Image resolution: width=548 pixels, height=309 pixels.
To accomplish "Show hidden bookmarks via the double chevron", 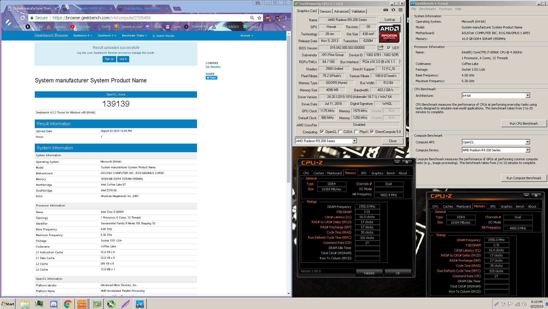I will coord(284,27).
